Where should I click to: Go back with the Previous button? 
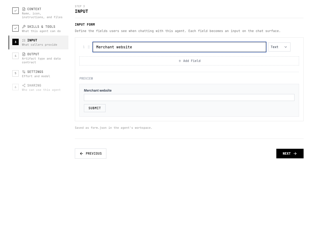click(91, 154)
